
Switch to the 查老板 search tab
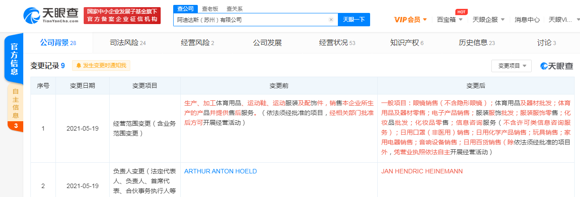tap(210, 8)
